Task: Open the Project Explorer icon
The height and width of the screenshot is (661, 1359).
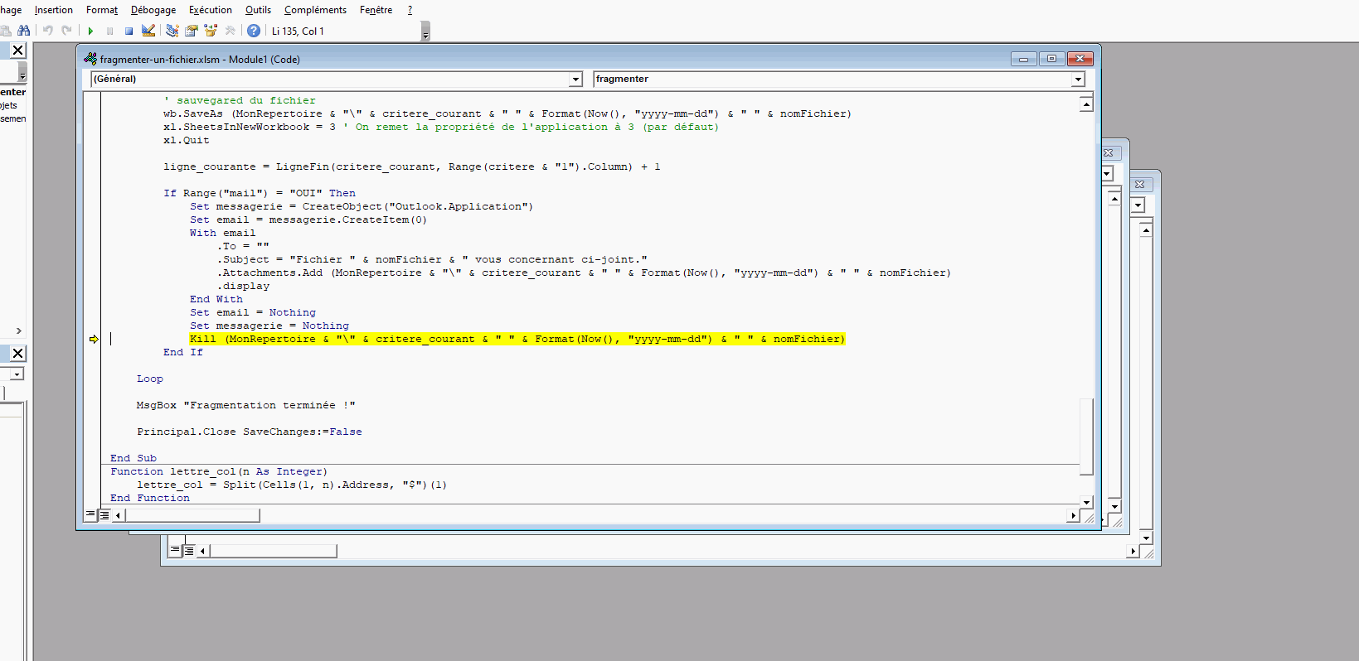Action: point(172,31)
